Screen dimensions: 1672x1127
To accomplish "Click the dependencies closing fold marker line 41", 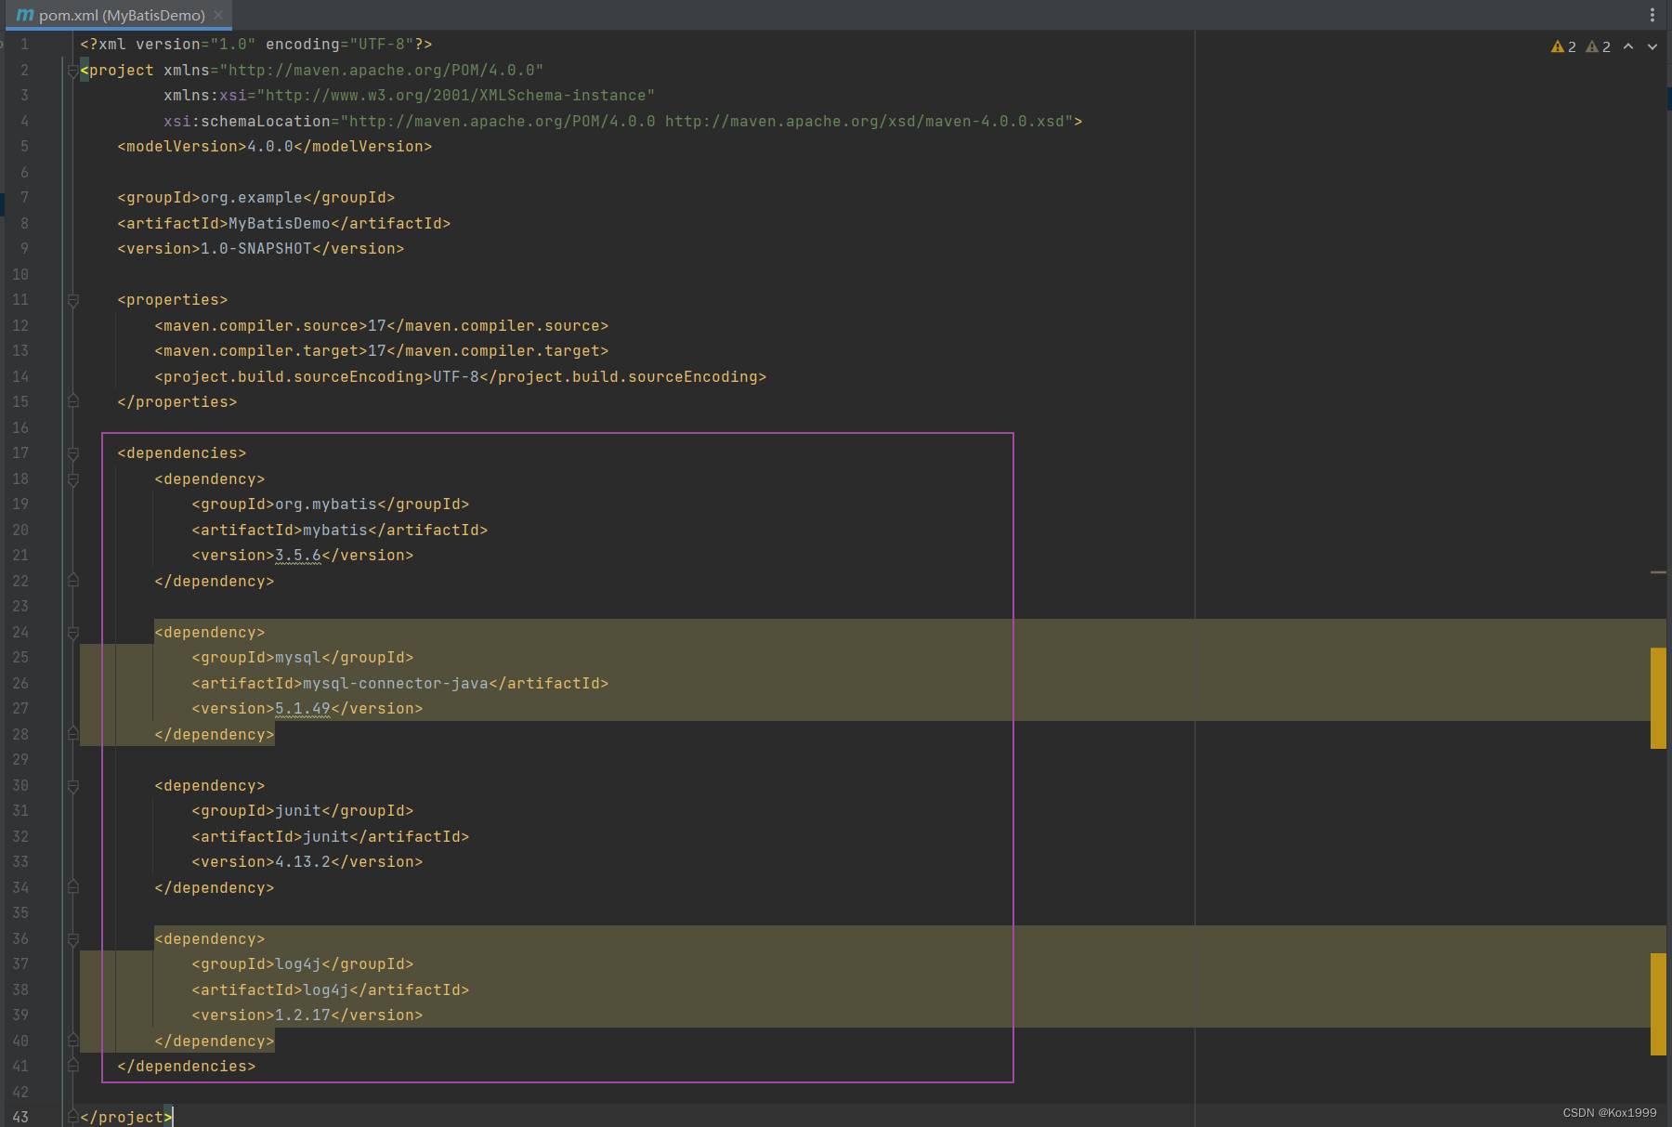I will [72, 1066].
